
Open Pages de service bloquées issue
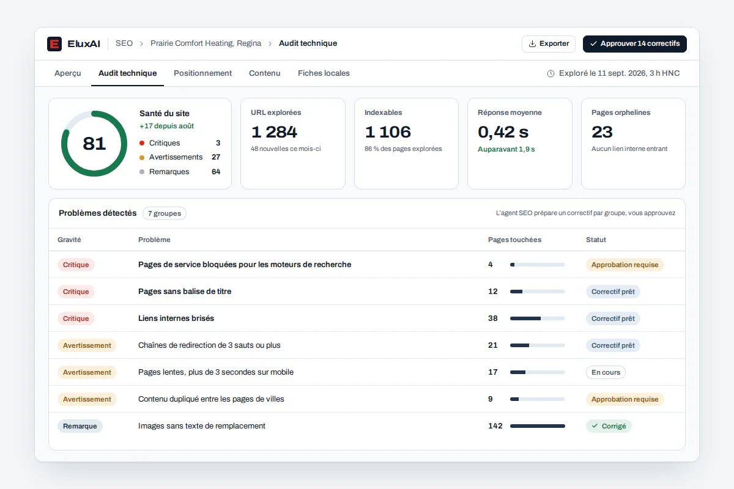(x=245, y=265)
